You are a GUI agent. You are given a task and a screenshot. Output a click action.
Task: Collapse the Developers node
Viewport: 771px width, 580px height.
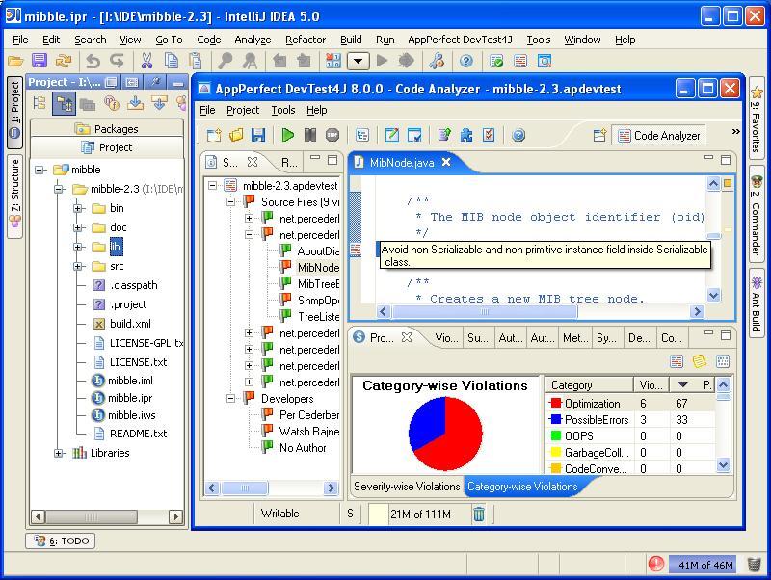230,399
